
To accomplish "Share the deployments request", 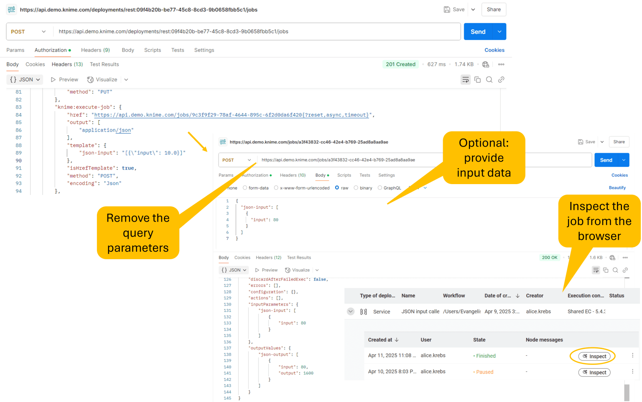I will (x=494, y=9).
